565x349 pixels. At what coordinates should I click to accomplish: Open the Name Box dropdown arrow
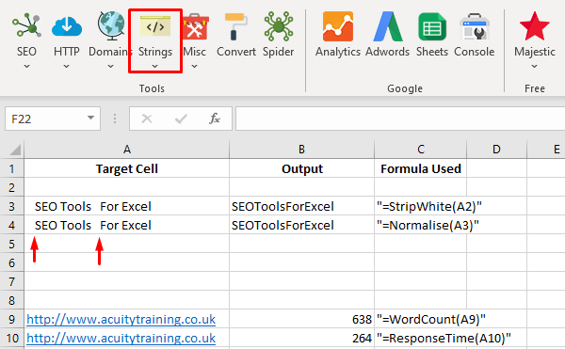(90, 118)
